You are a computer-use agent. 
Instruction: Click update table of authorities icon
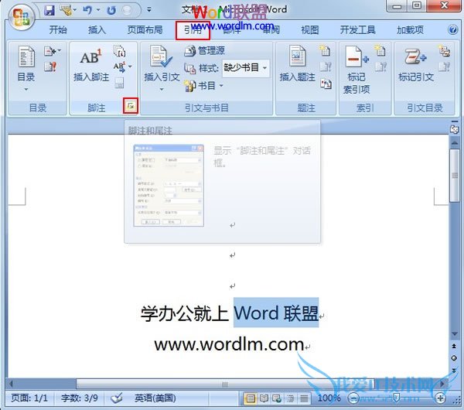coord(444,67)
